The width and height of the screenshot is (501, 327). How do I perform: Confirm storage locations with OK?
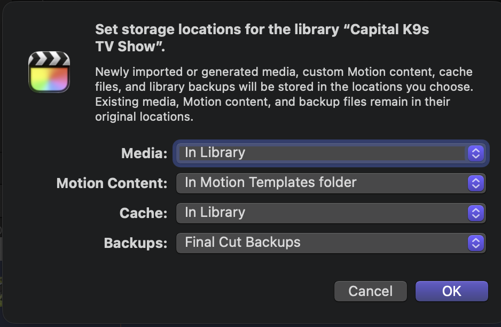pyautogui.click(x=451, y=291)
